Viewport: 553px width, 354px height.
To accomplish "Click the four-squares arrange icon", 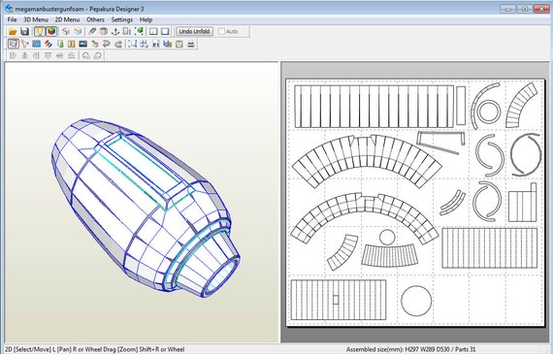I will 144,44.
